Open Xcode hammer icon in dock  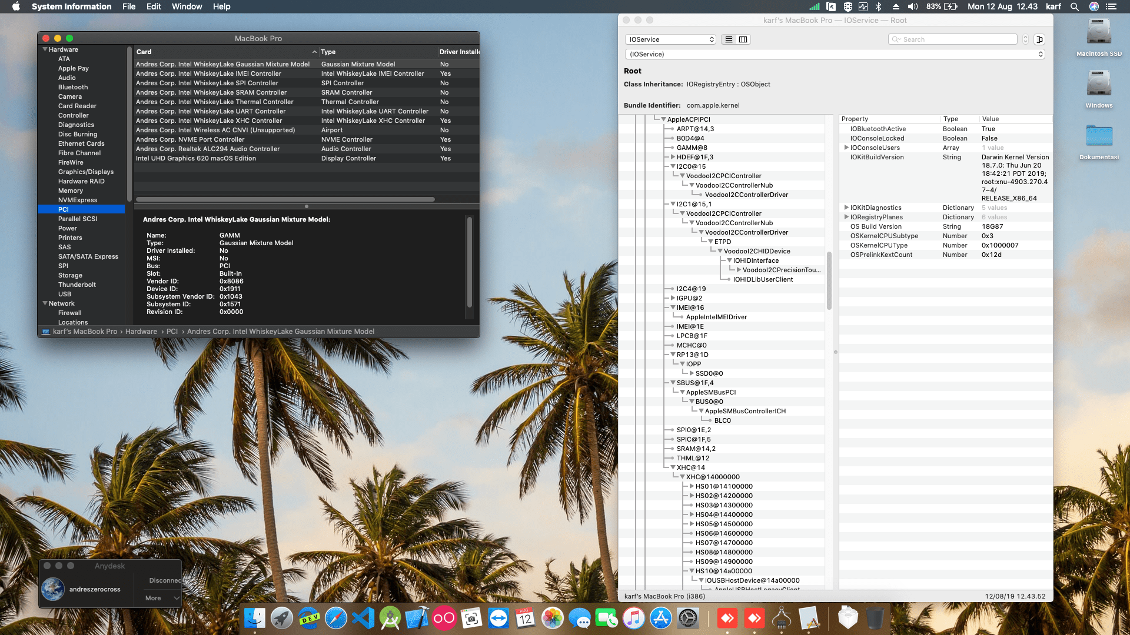[x=417, y=619]
